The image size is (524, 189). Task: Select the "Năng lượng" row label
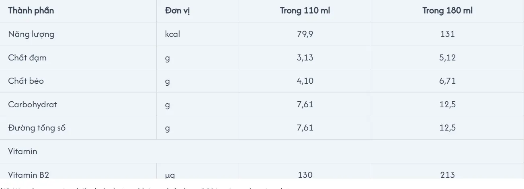pyautogui.click(x=31, y=34)
